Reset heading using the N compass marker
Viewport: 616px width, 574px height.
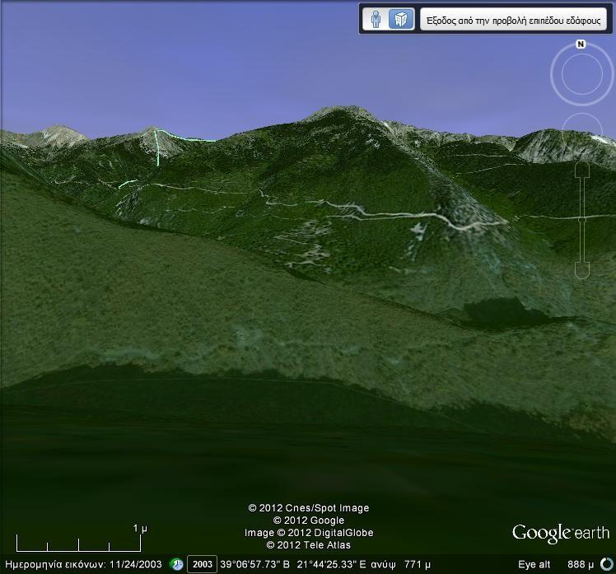581,44
